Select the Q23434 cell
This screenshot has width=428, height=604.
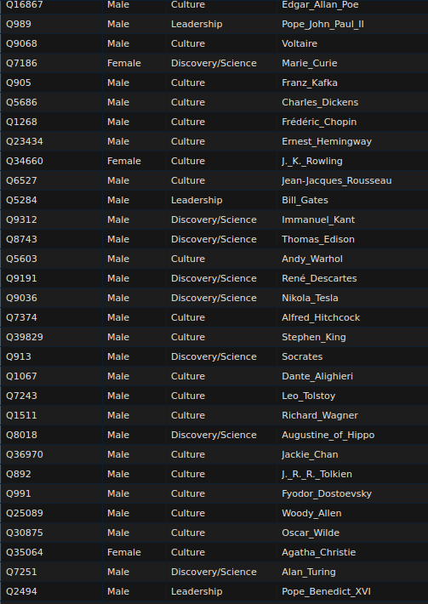pyautogui.click(x=52, y=141)
